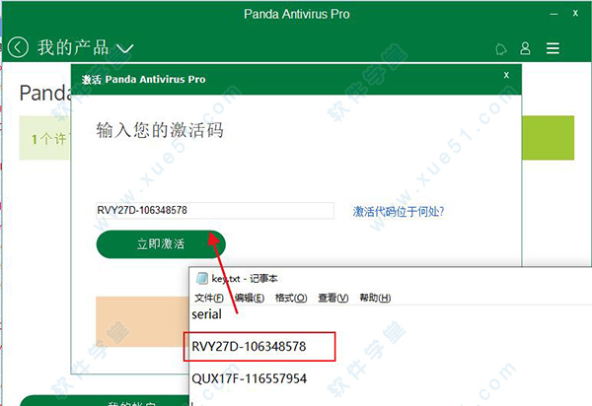Open the 激活代码位于何处? link
This screenshot has height=406, width=592.
click(399, 212)
